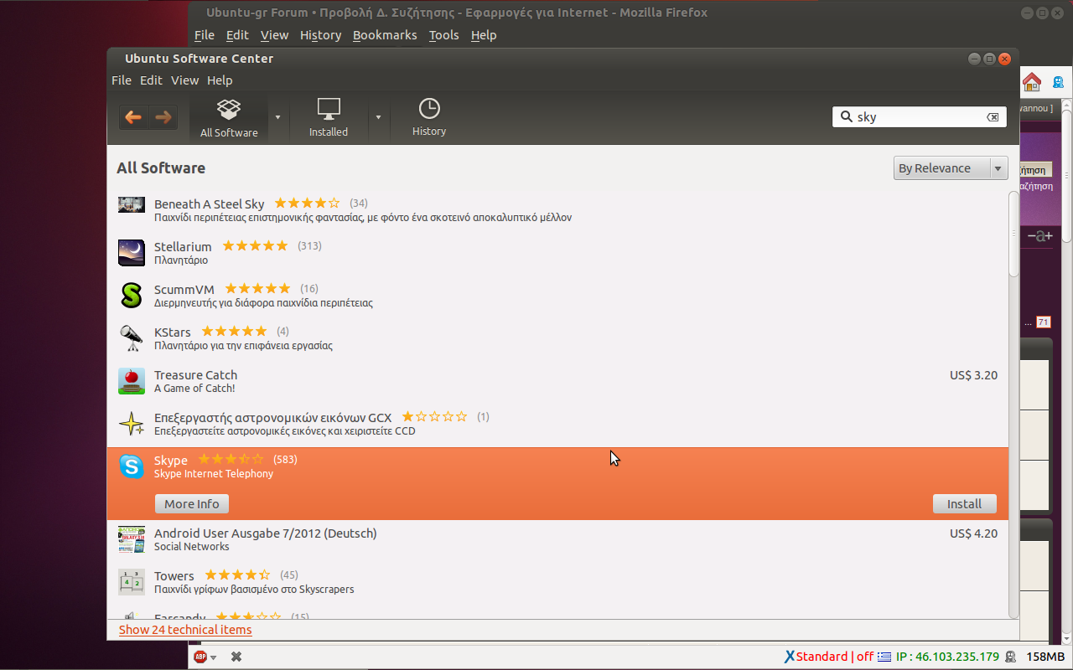Select the Stellarium app icon
1073x670 pixels.
[132, 252]
